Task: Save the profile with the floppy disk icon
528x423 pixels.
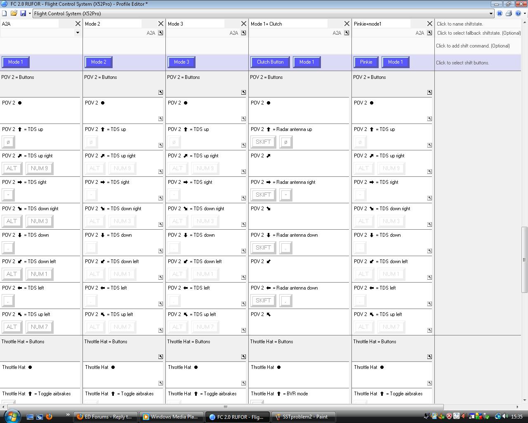Action: point(23,13)
